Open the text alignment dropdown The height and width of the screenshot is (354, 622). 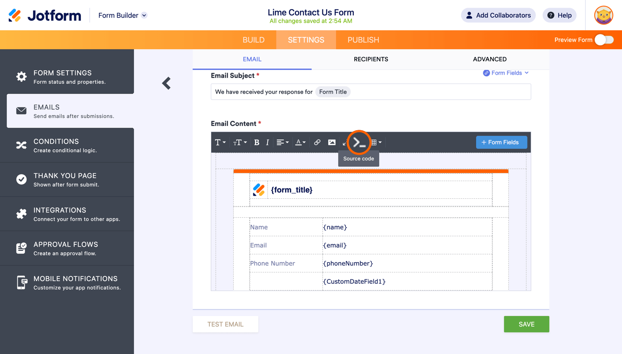[282, 142]
